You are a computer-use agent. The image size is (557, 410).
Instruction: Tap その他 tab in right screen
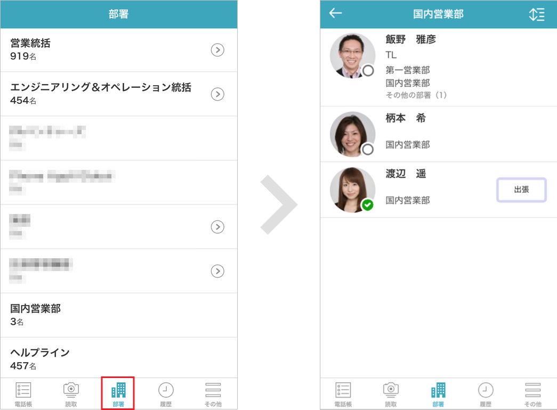(x=532, y=394)
